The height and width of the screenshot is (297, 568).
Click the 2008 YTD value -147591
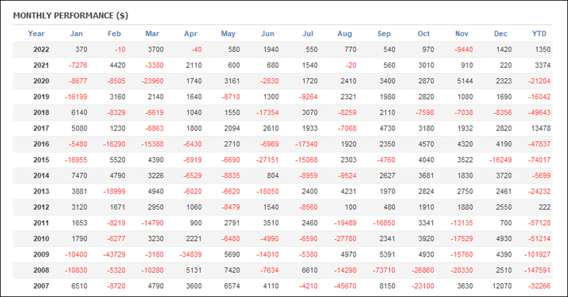click(538, 271)
